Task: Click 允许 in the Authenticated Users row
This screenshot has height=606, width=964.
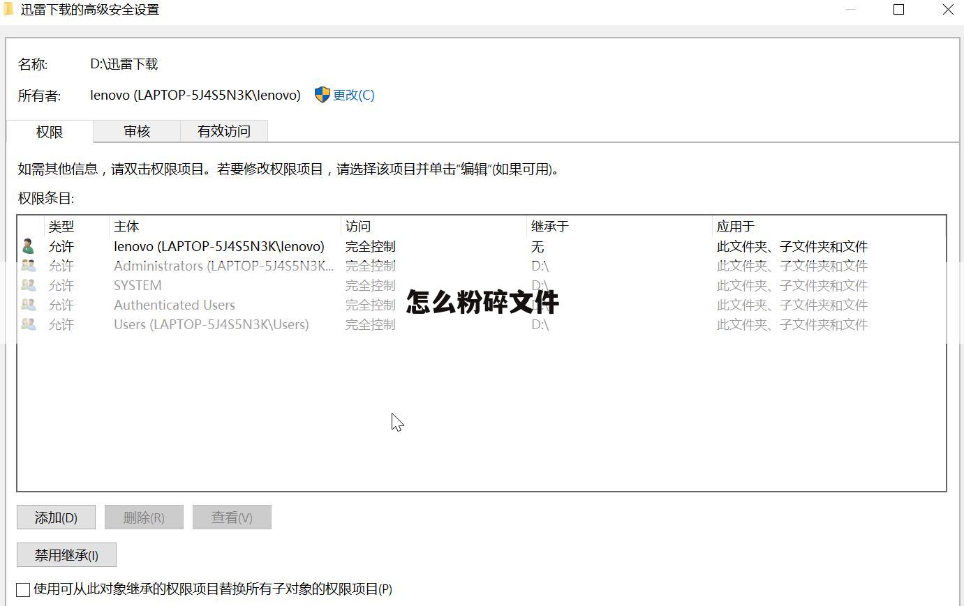Action: tap(61, 305)
